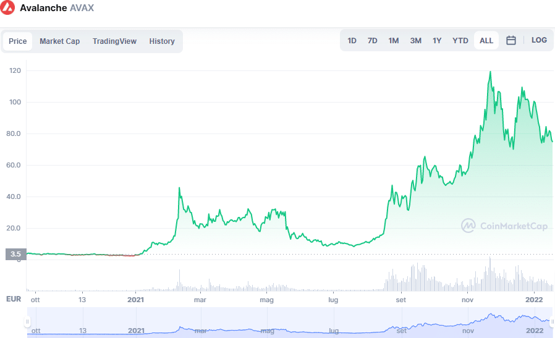Click the 120 value on the price axis

15,70
